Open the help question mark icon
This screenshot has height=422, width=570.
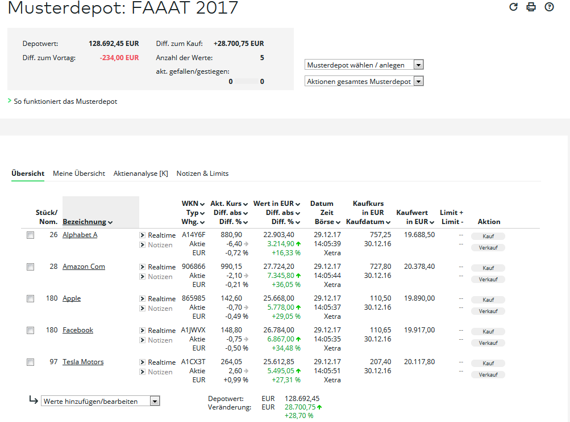(549, 7)
